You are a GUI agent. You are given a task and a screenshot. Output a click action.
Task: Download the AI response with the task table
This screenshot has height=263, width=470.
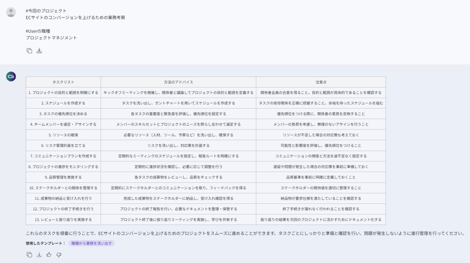(39, 255)
